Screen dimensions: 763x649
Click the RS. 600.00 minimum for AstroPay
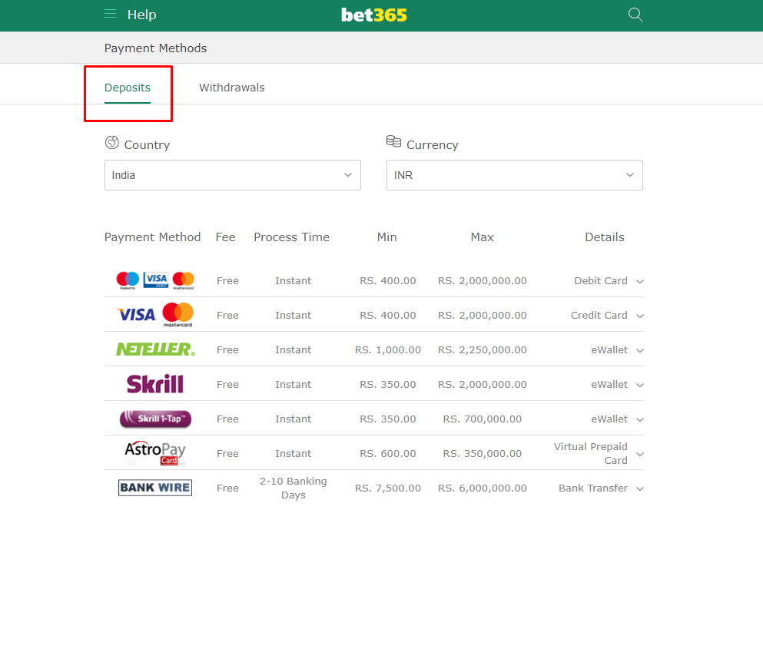pos(388,453)
